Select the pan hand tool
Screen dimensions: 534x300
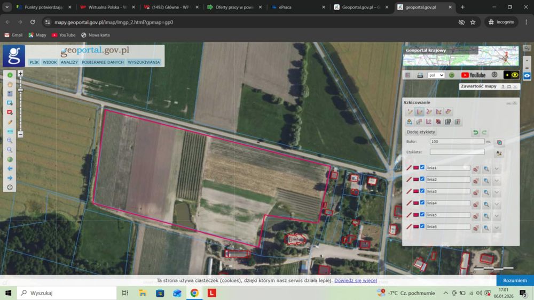10,84
